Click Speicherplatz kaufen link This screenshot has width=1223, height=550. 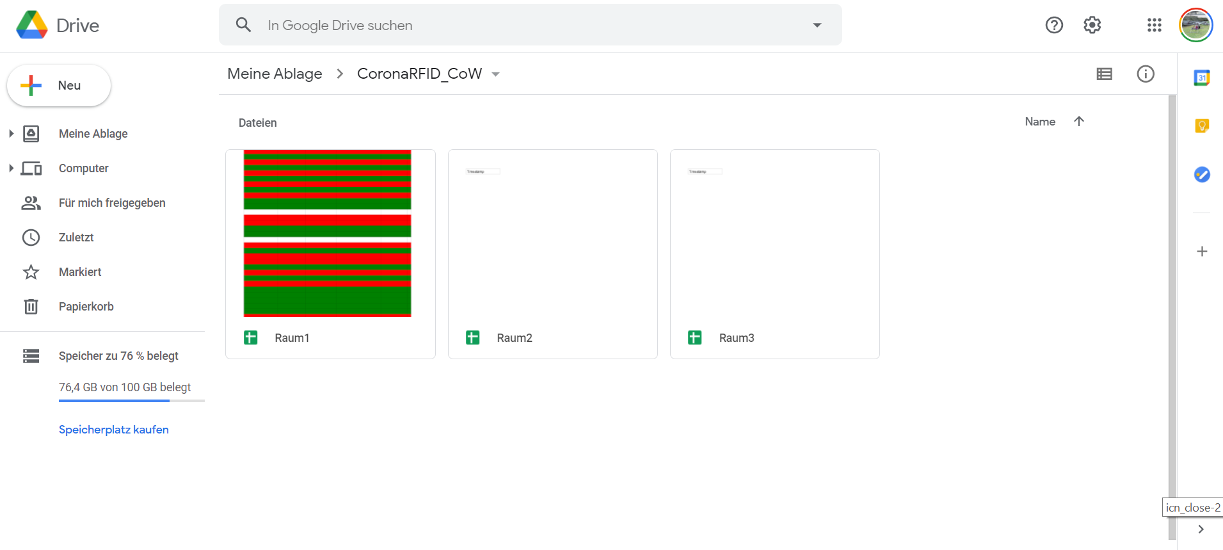tap(114, 430)
